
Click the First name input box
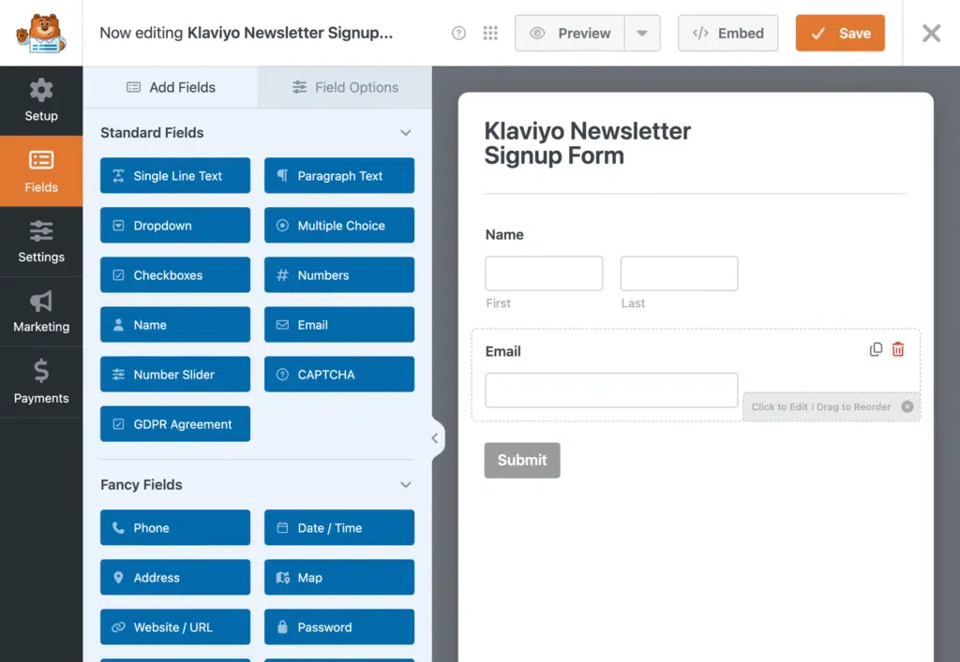click(544, 273)
